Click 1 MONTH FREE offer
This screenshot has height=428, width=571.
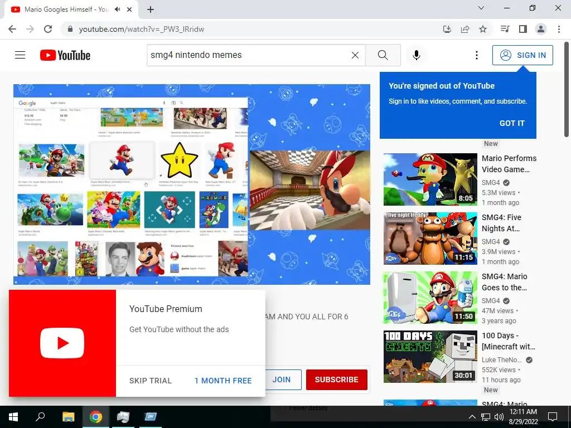pyautogui.click(x=223, y=381)
